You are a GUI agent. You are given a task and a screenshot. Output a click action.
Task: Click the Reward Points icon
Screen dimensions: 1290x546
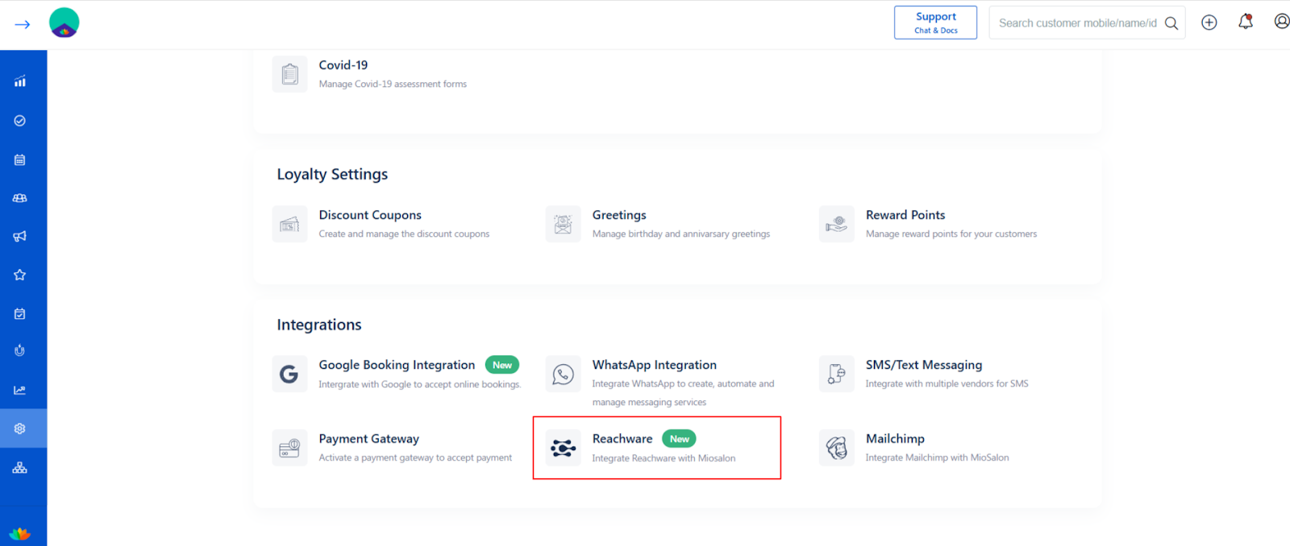(837, 224)
